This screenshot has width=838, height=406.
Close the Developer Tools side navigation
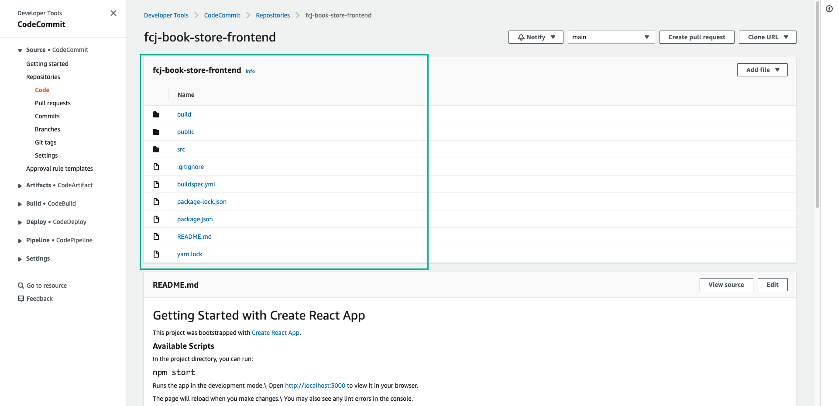point(113,13)
